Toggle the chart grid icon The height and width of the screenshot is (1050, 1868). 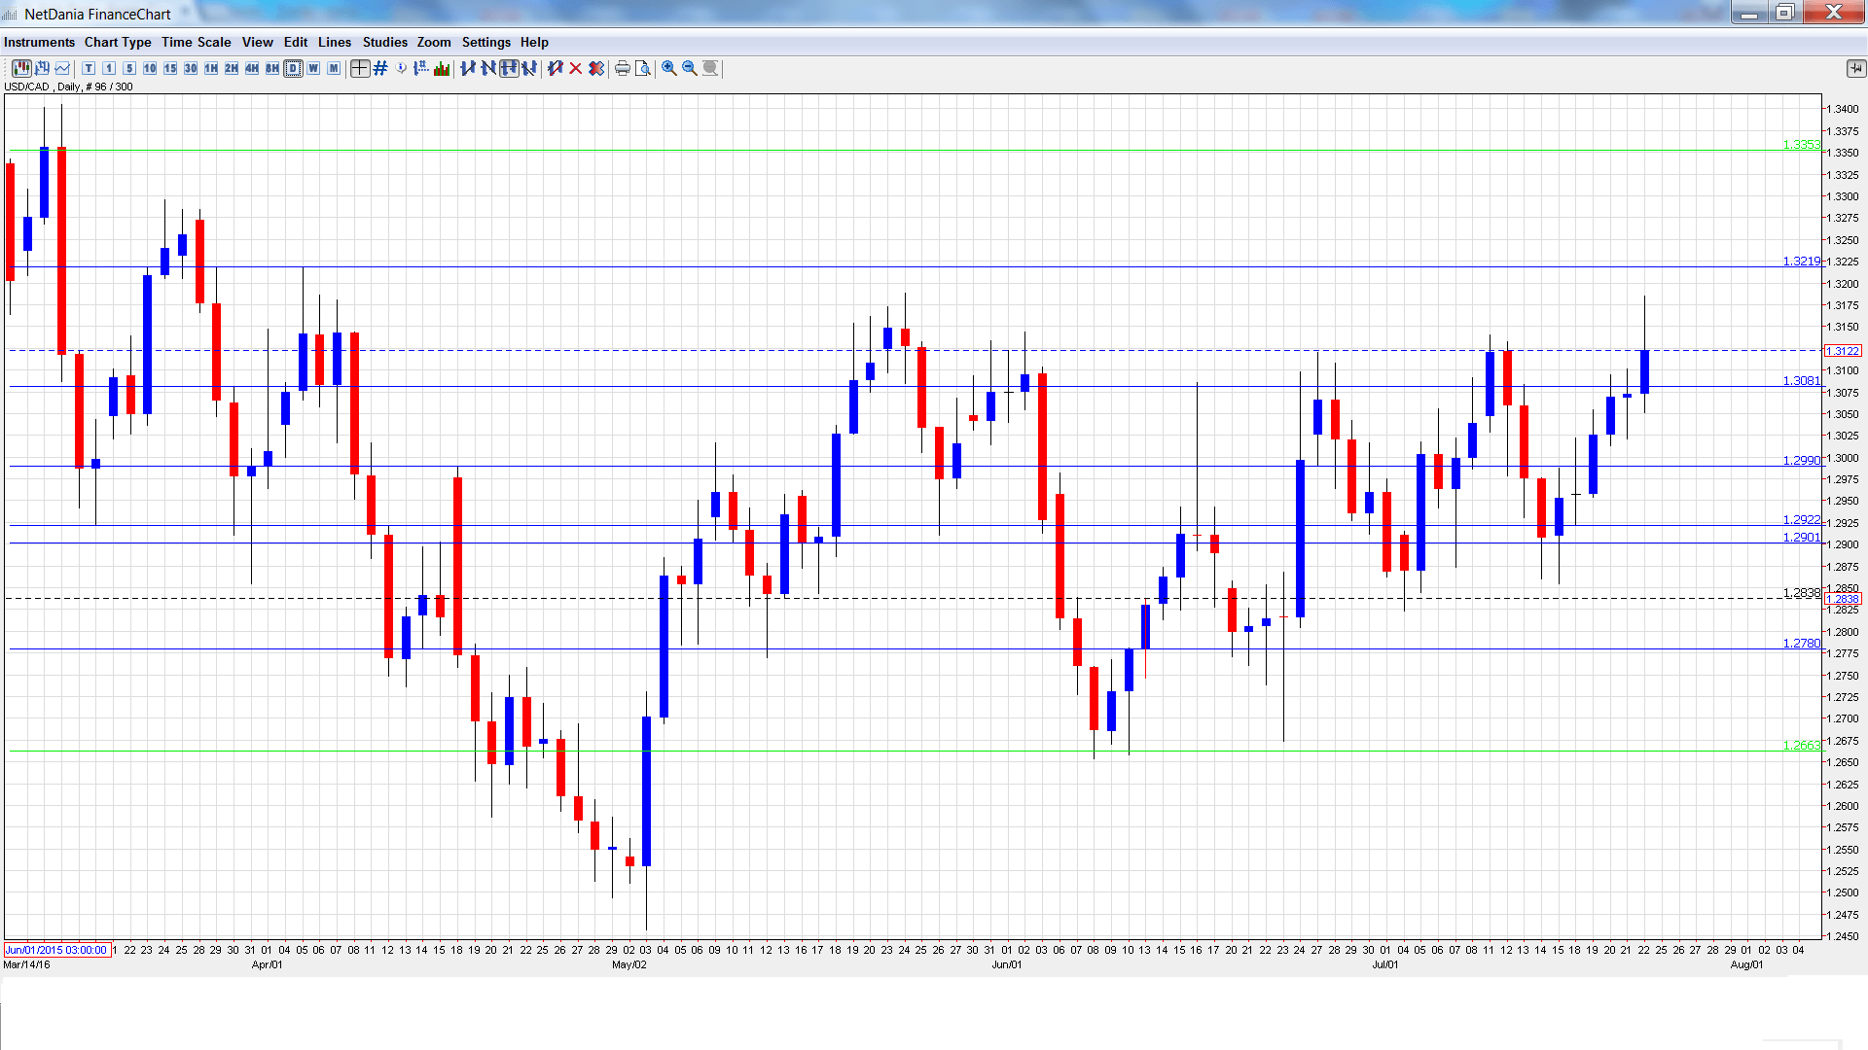point(380,68)
